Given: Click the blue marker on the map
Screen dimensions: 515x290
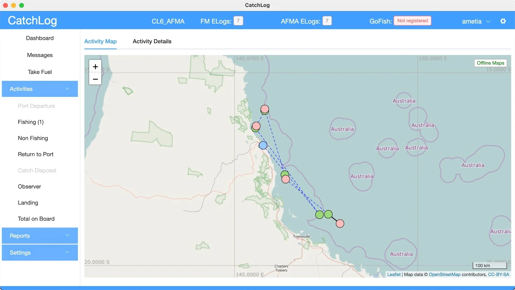Looking at the screenshot, I should [x=263, y=145].
